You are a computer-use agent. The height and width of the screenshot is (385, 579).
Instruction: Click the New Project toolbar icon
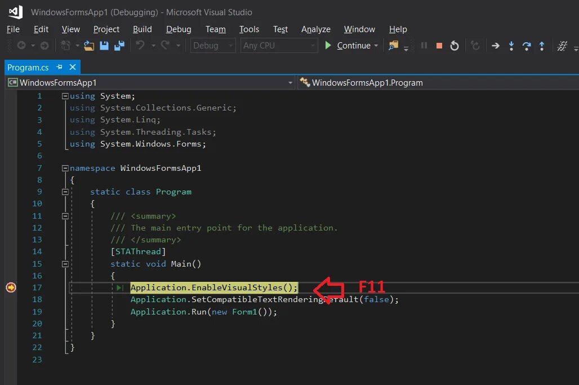point(65,46)
